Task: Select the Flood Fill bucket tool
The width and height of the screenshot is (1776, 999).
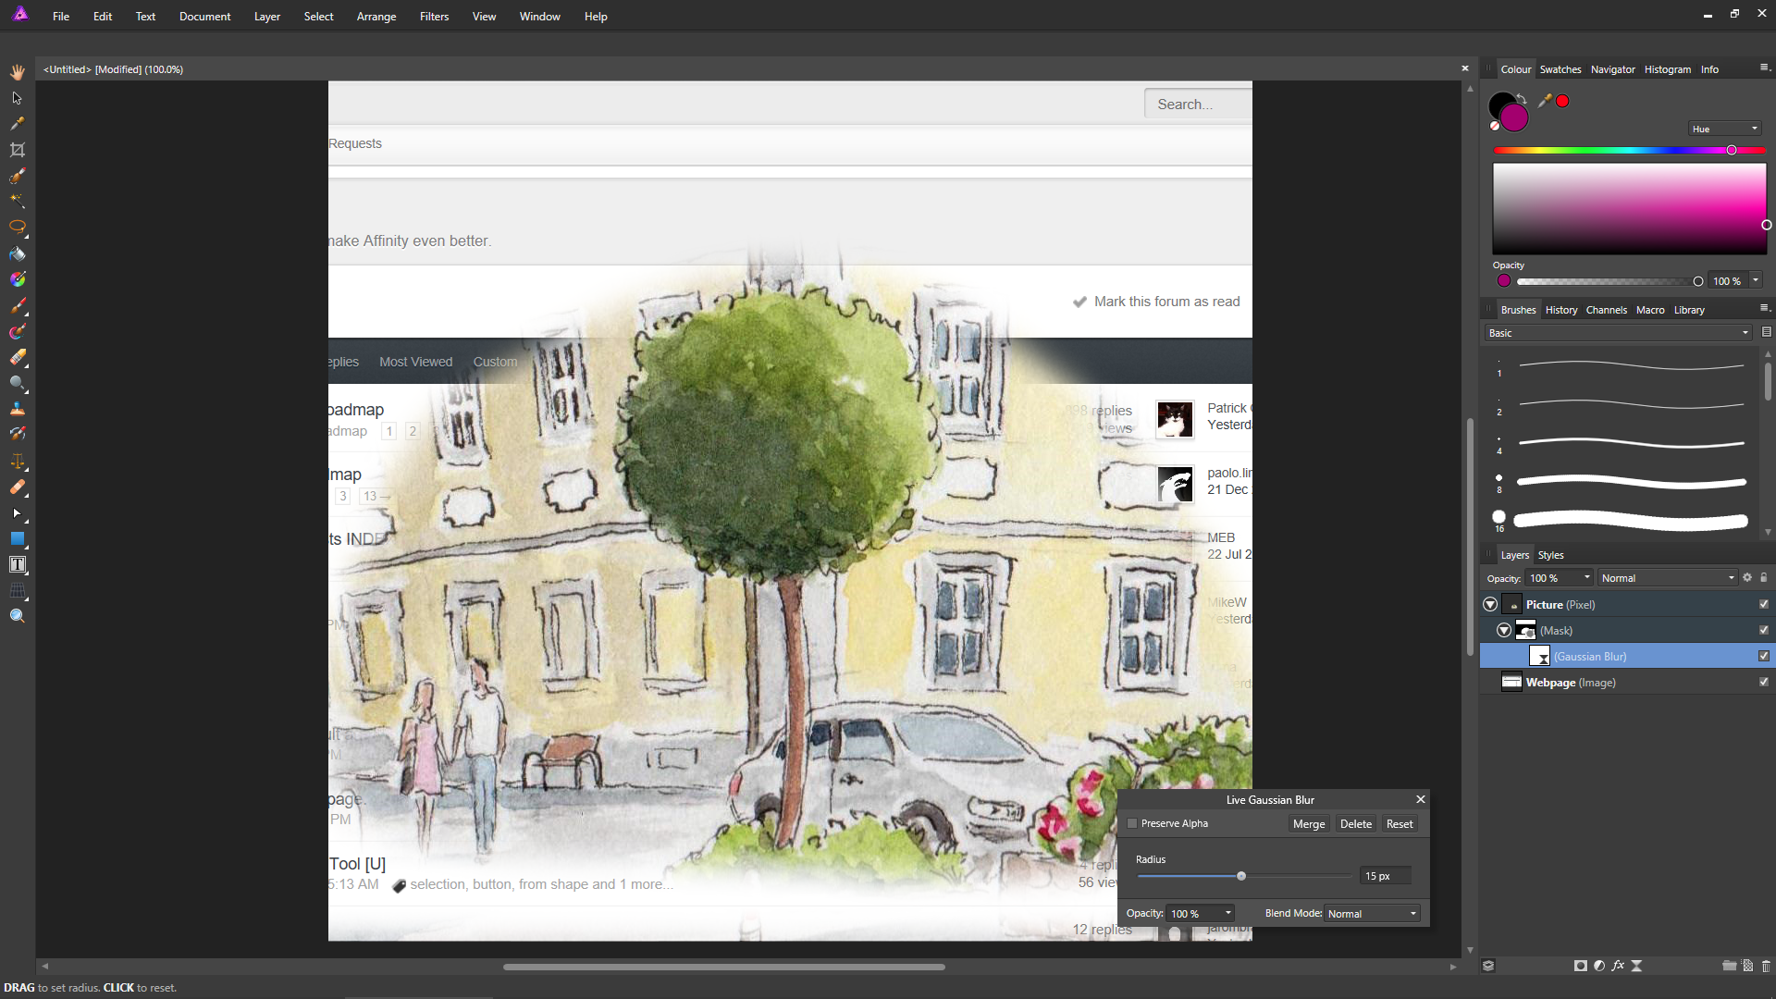Action: [x=18, y=253]
